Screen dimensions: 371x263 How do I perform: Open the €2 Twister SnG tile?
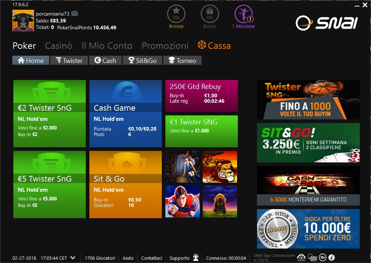pyautogui.click(x=50, y=114)
